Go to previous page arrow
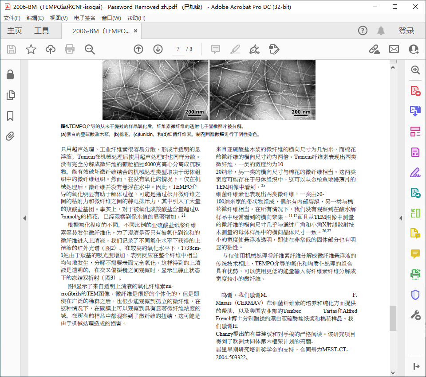The height and width of the screenshot is (377, 426). (138, 49)
